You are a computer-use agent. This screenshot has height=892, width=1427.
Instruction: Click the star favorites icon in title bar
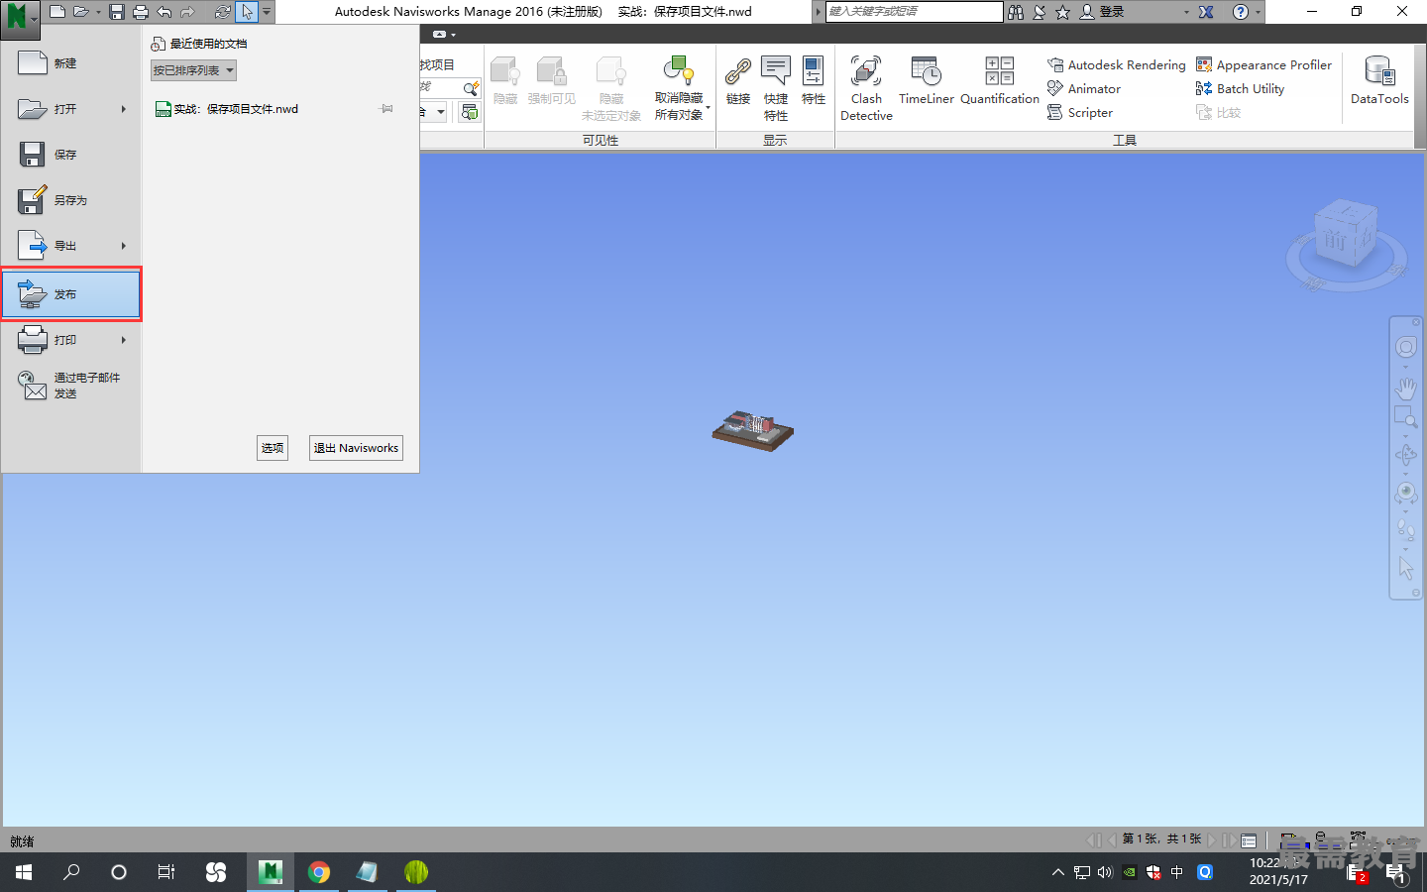coord(1062,12)
